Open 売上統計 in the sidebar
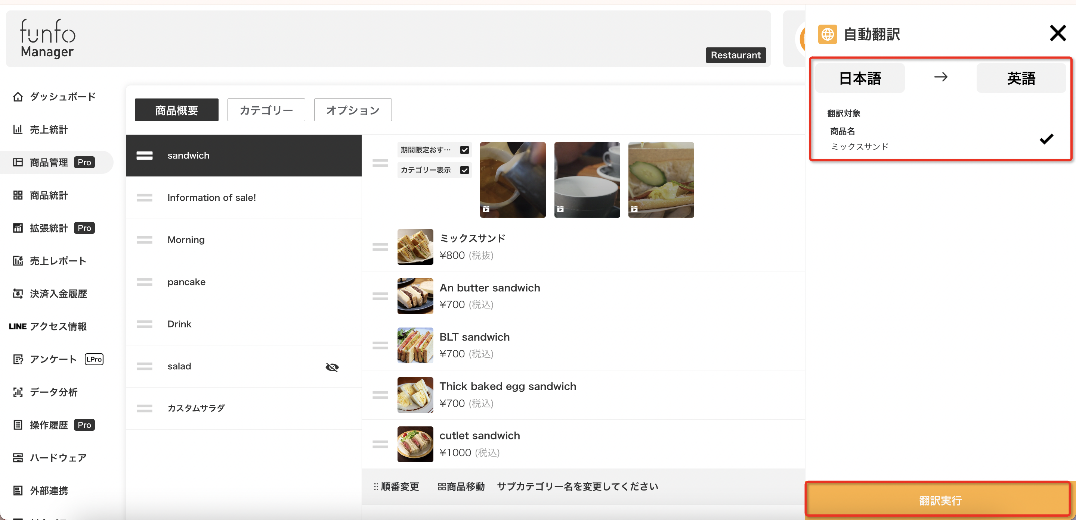 coord(49,130)
